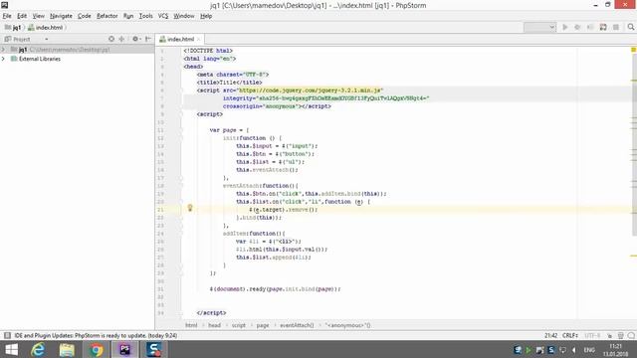Click the jQuery script URL on line 6
637x358 pixels.
pyautogui.click(x=311, y=90)
